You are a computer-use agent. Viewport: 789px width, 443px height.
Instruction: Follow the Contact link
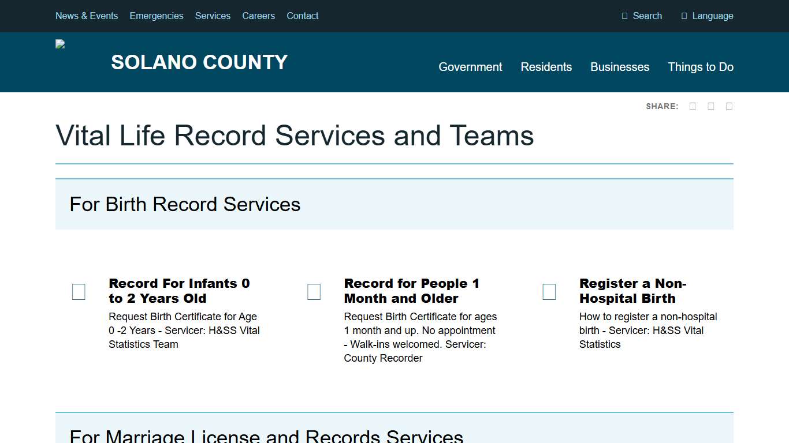tap(302, 16)
